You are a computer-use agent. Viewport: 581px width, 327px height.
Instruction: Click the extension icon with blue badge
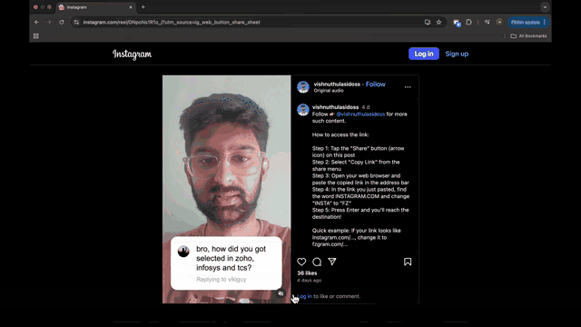457,23
